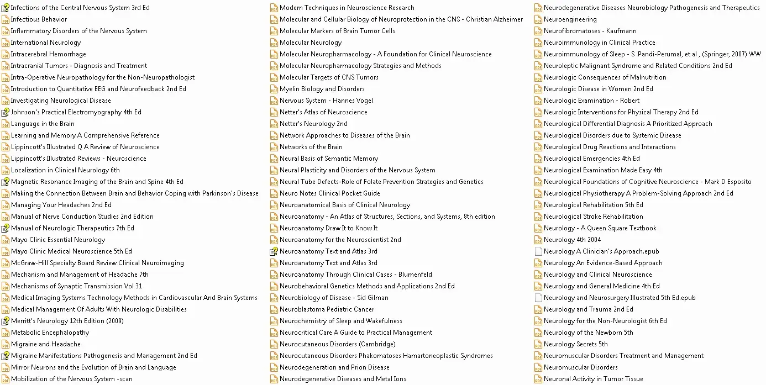Screen dimensions: 766x385
Task: Select Neuroanatomical Basis of Clinical Neurology
Action: [x=345, y=205]
